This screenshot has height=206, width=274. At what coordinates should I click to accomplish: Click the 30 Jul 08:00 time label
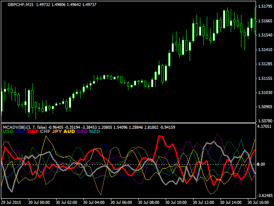[149, 203]
